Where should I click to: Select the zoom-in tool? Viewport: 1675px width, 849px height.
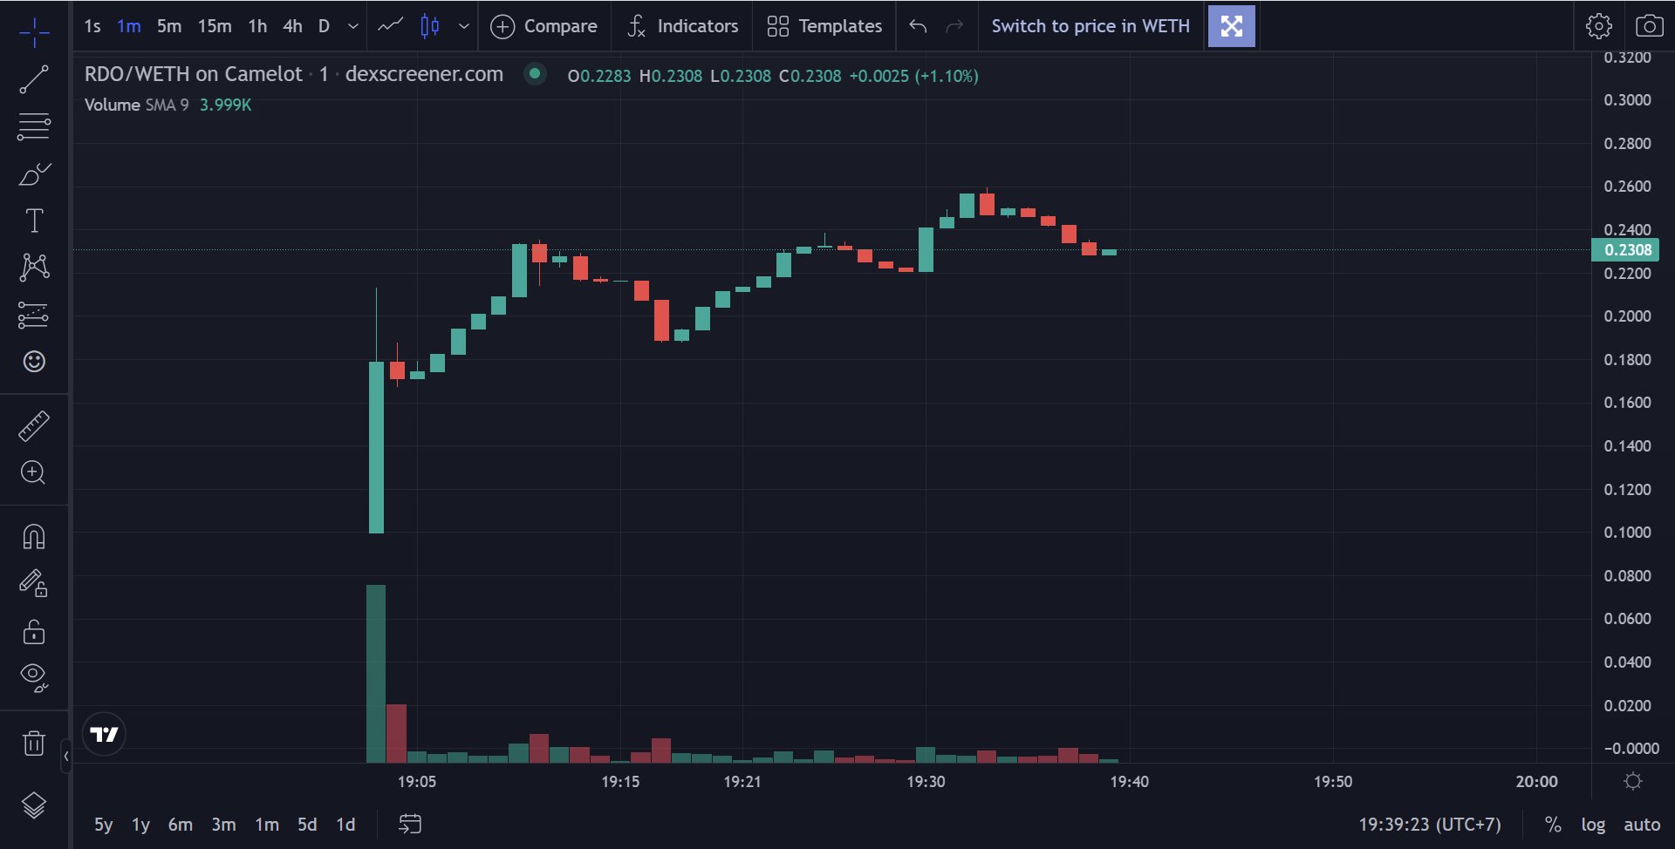(x=33, y=472)
